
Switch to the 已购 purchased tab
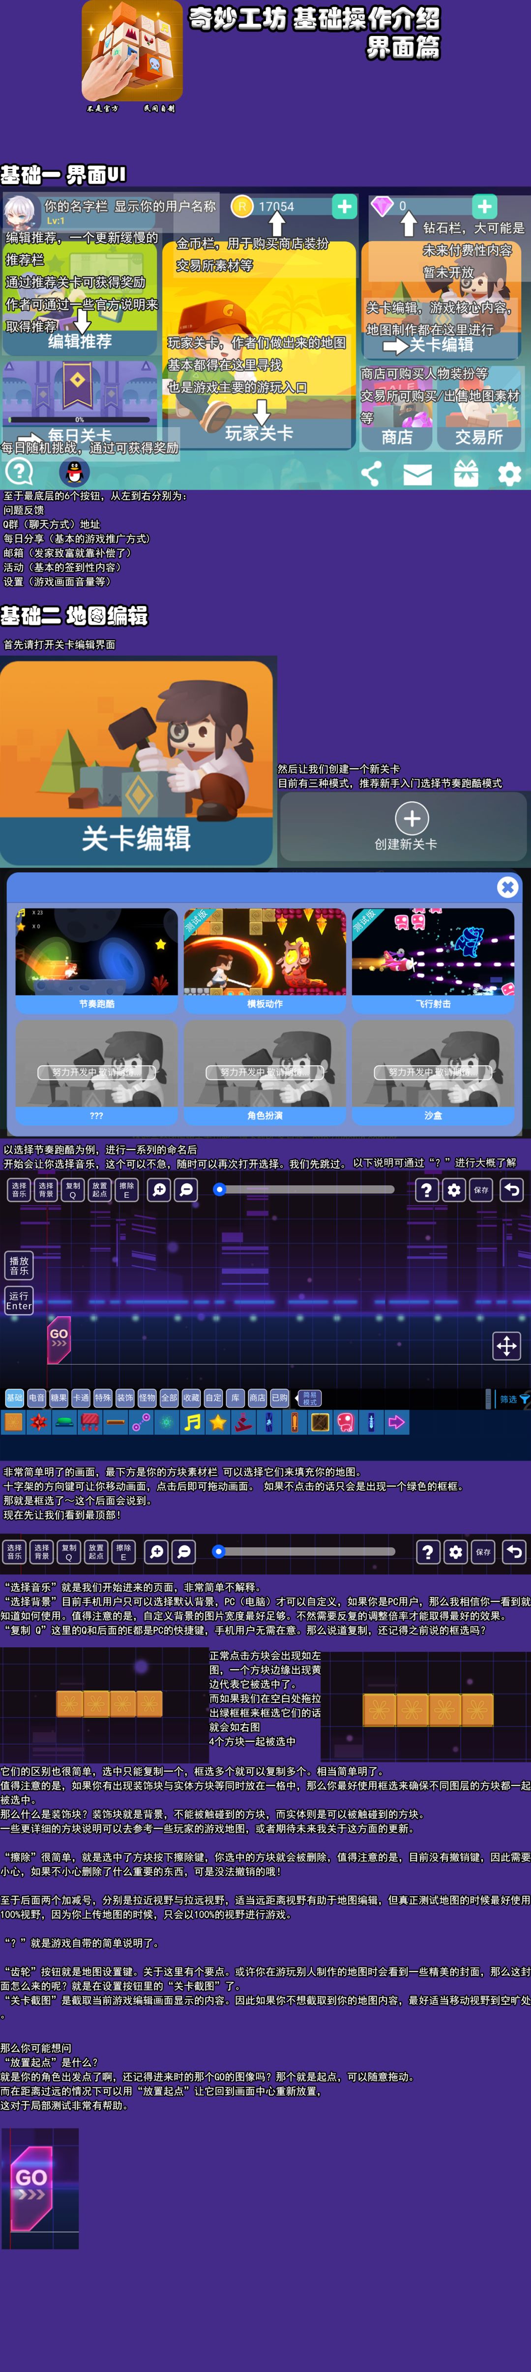coord(280,1398)
